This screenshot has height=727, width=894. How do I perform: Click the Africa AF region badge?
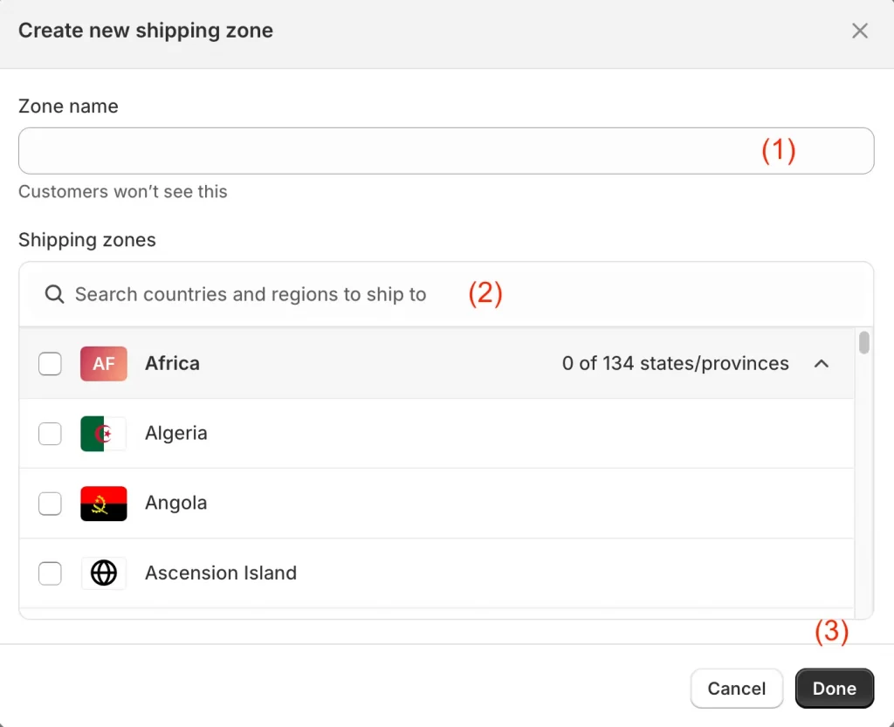pyautogui.click(x=104, y=364)
